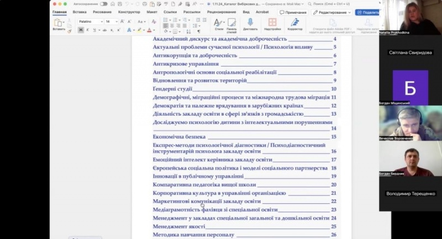The image size is (442, 239).
Task: Switch to the Вставка ribbon tab
Action: [x=79, y=12]
